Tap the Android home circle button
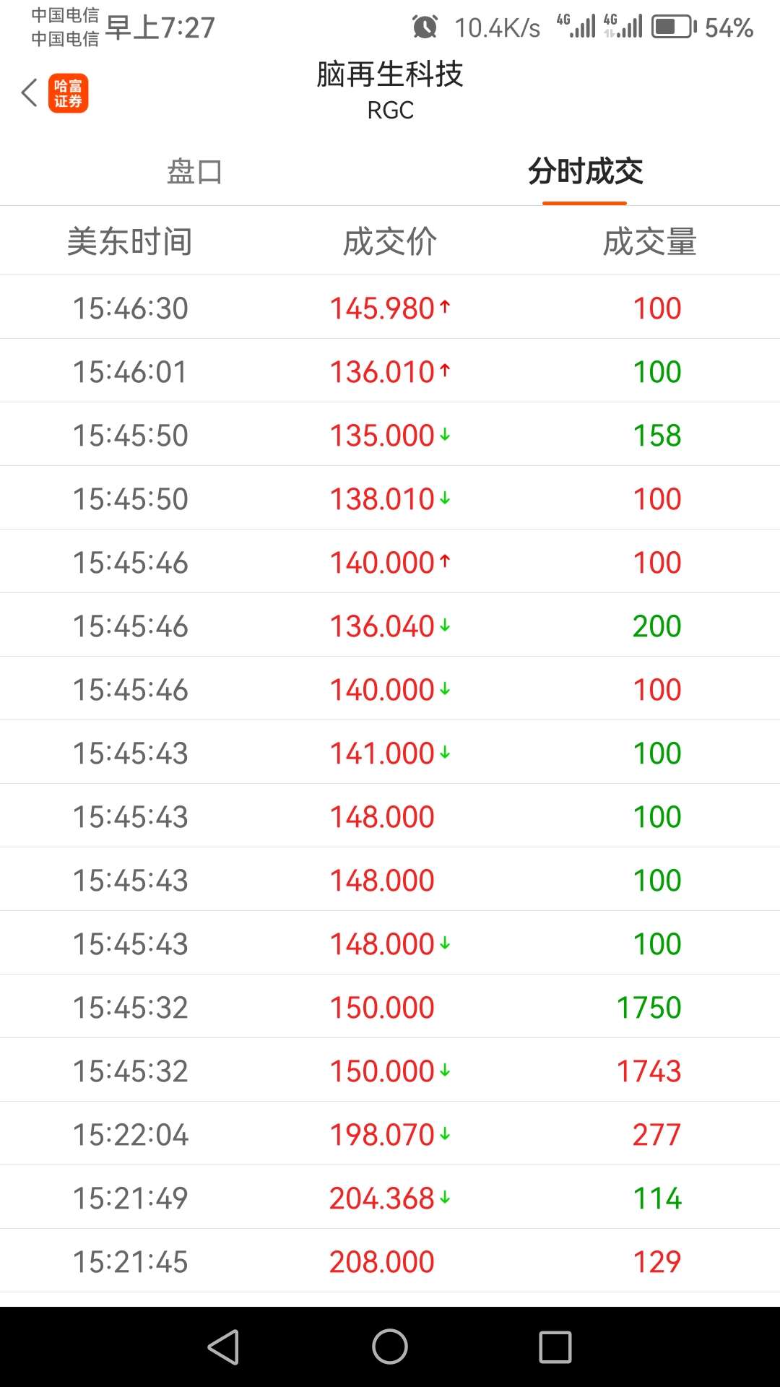 point(390,1347)
